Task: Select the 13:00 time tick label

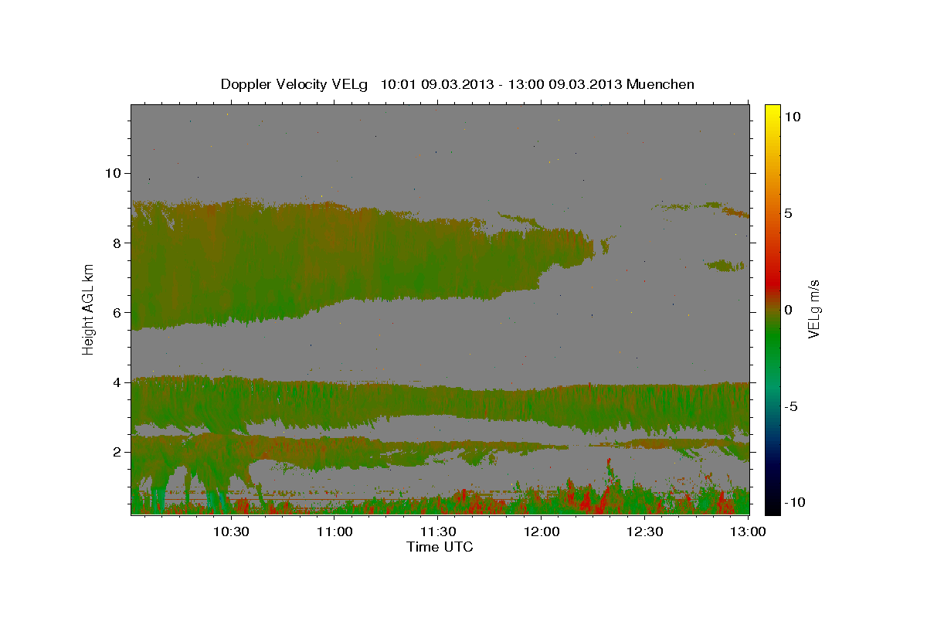Action: (747, 531)
